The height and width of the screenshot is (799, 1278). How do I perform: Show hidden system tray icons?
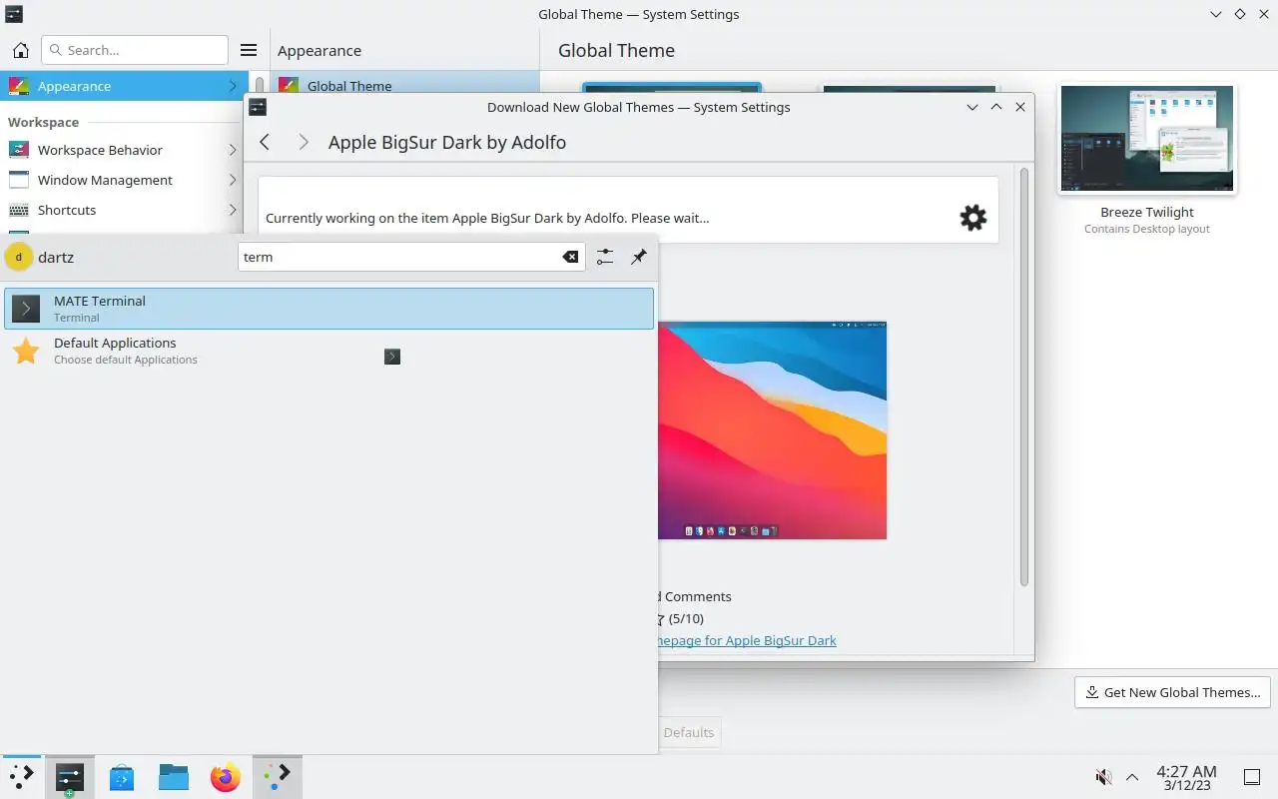[1132, 777]
